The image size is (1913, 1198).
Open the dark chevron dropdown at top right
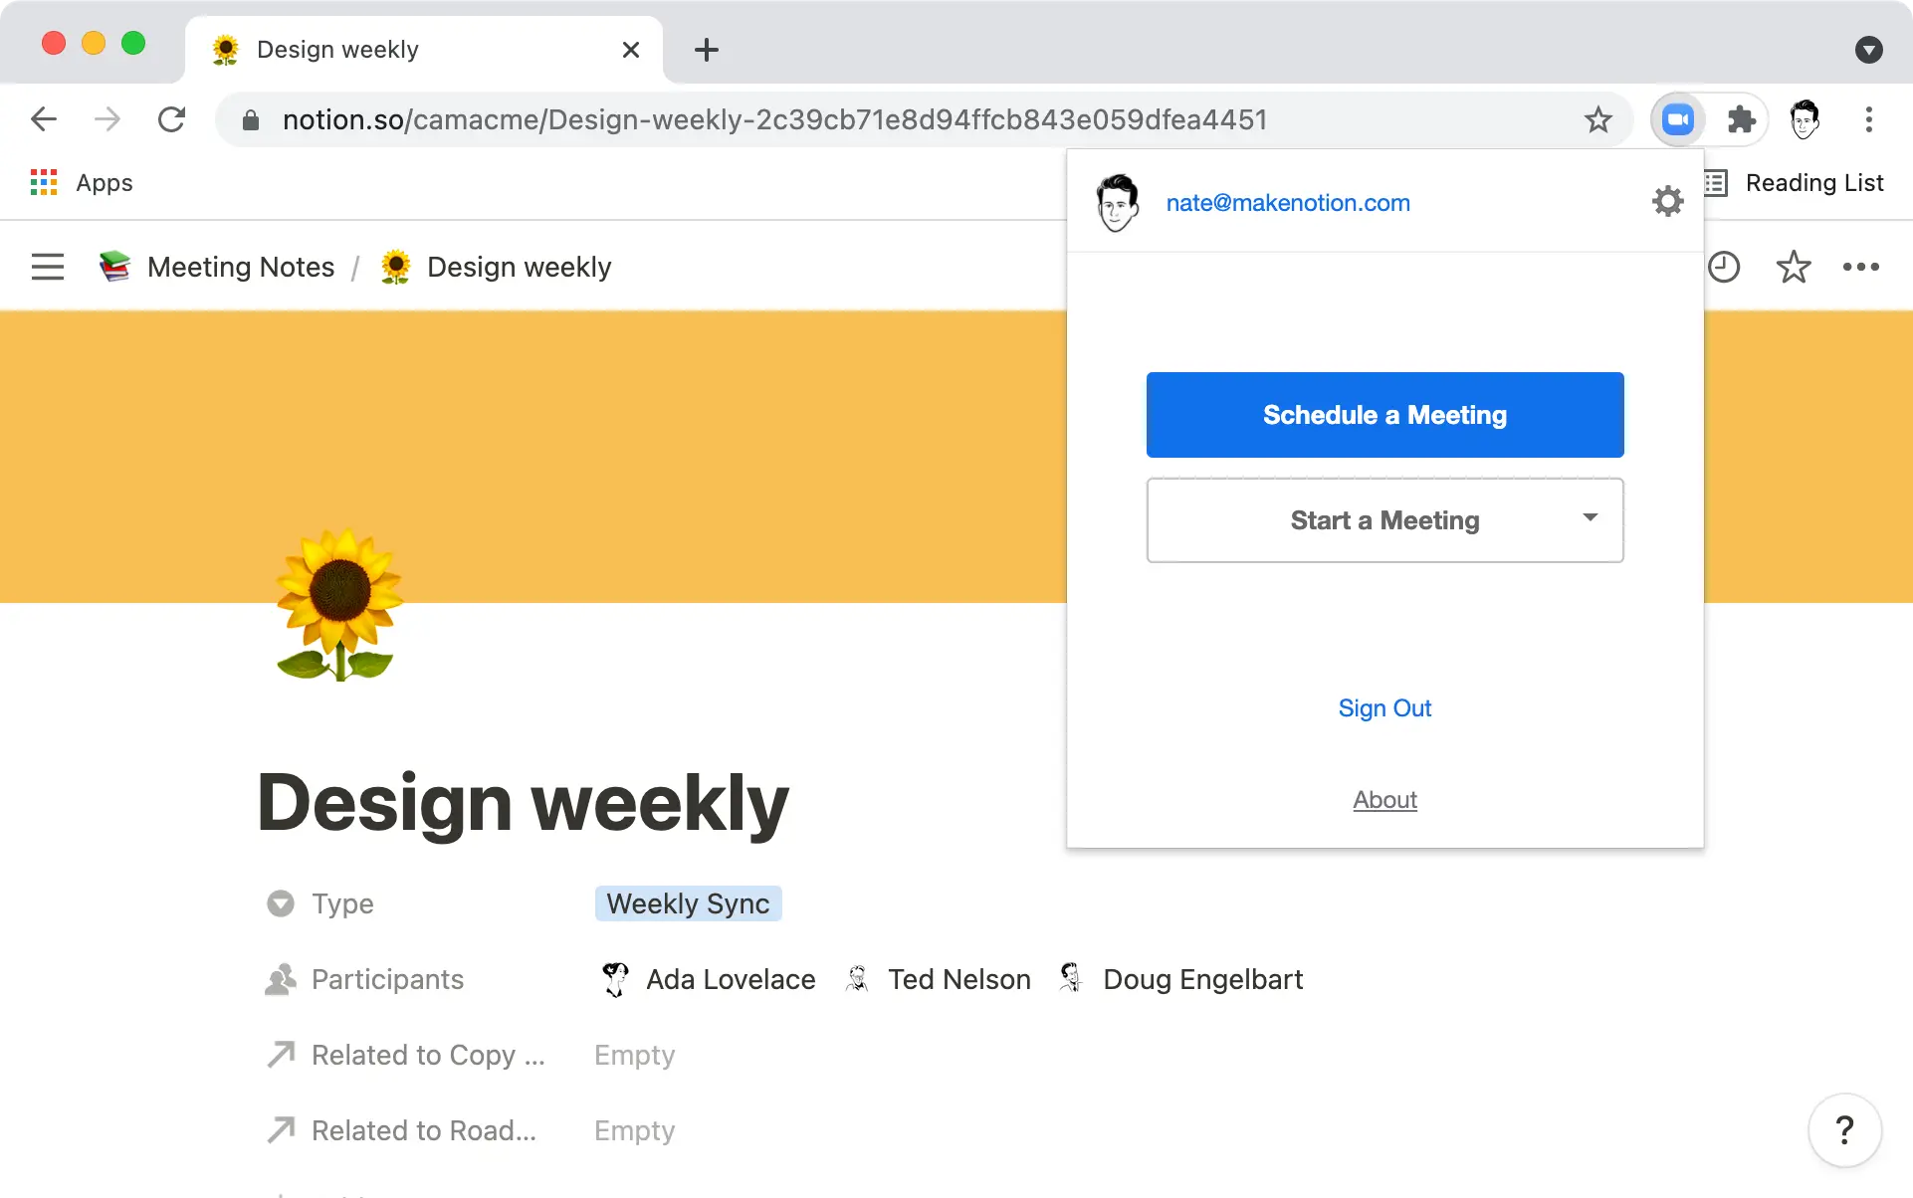point(1868,50)
